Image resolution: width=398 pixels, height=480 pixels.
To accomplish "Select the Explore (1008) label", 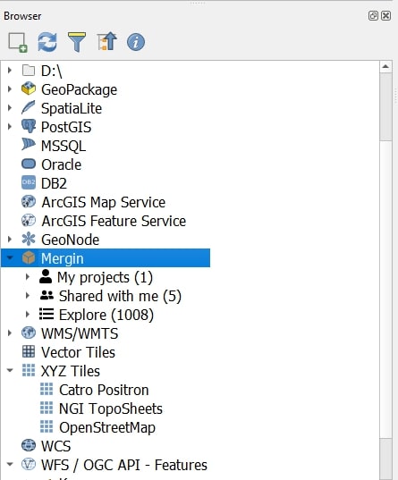I will coord(106,315).
